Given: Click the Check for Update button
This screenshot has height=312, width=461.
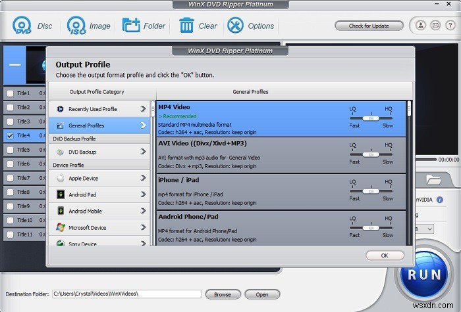Looking at the screenshot, I should pos(369,26).
